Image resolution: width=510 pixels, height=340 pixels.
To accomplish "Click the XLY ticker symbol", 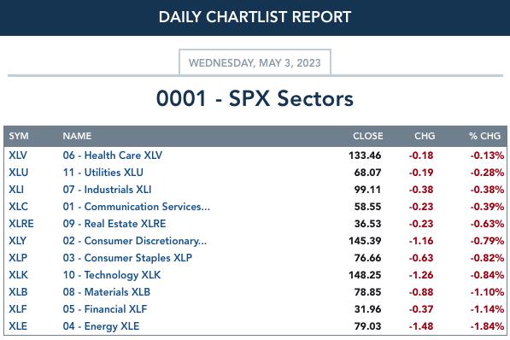I will [18, 241].
